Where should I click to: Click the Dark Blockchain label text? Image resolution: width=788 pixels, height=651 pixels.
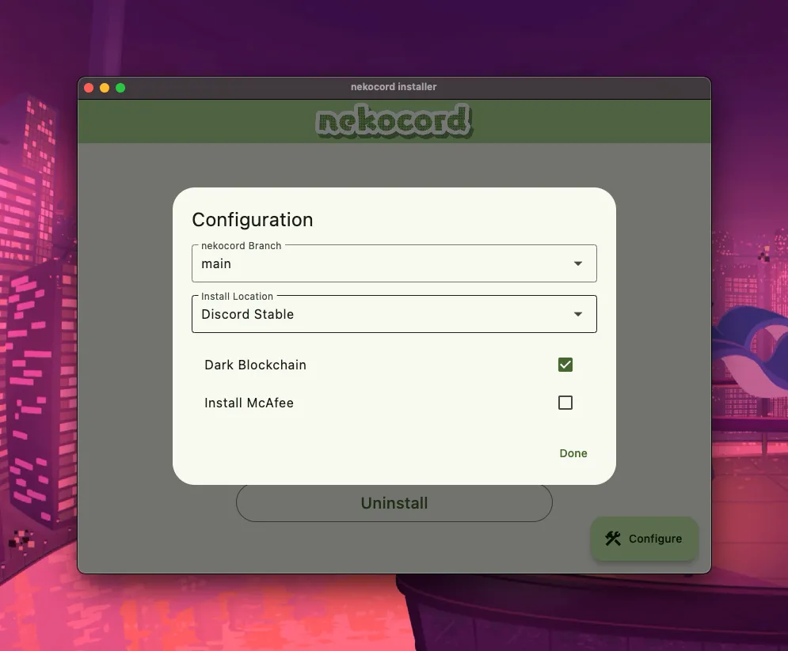tap(255, 365)
